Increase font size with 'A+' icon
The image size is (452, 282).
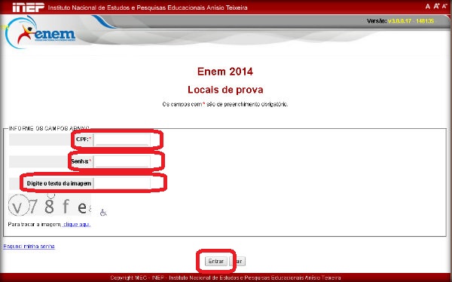[x=436, y=6]
